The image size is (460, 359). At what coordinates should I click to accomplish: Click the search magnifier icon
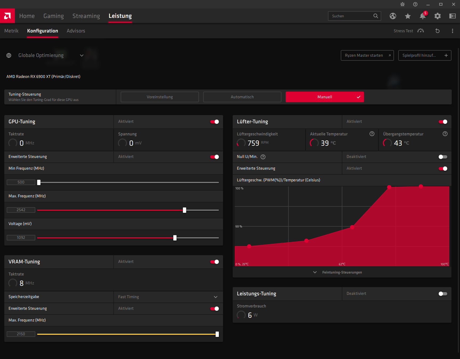click(376, 16)
